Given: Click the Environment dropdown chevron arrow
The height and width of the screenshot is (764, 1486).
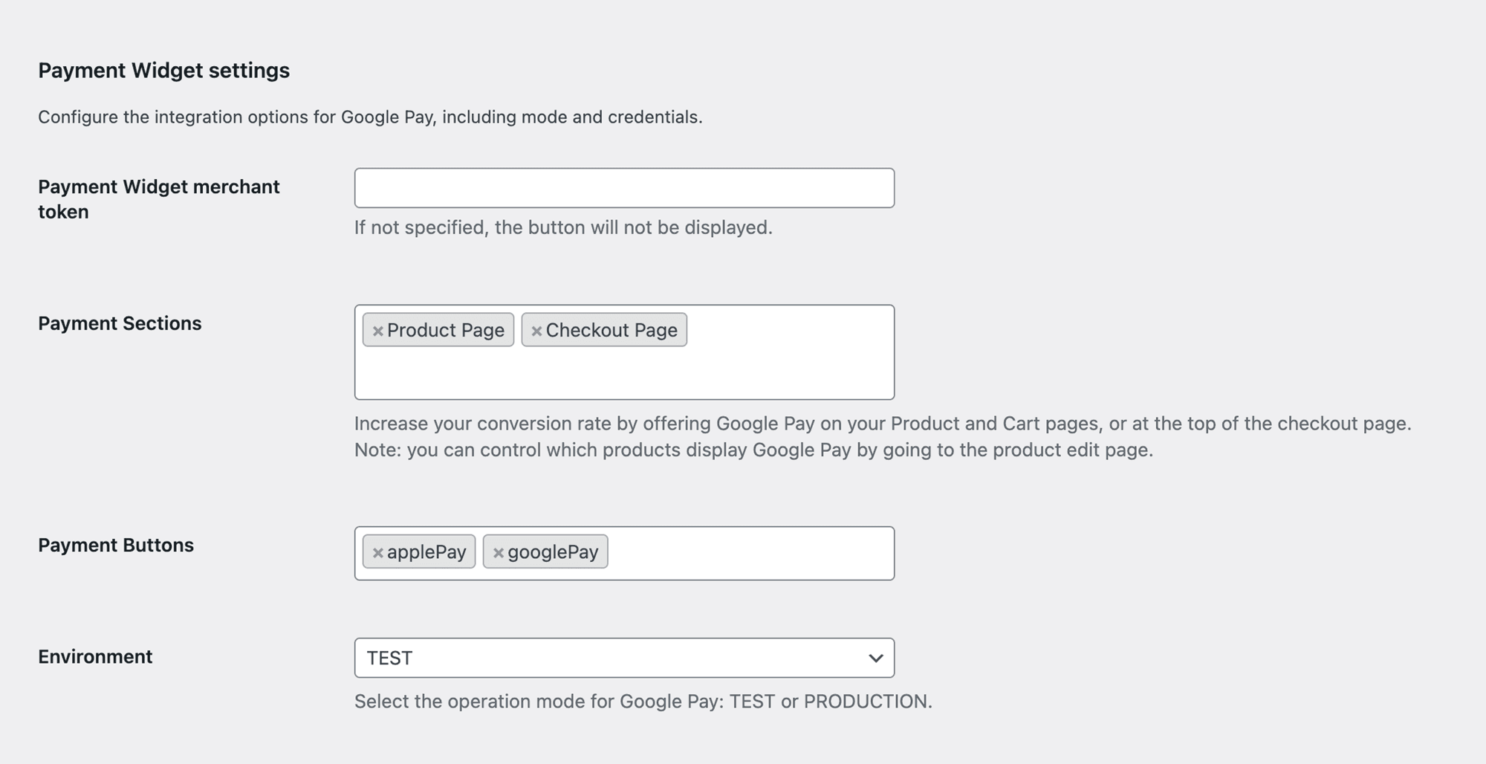Looking at the screenshot, I should (x=875, y=658).
